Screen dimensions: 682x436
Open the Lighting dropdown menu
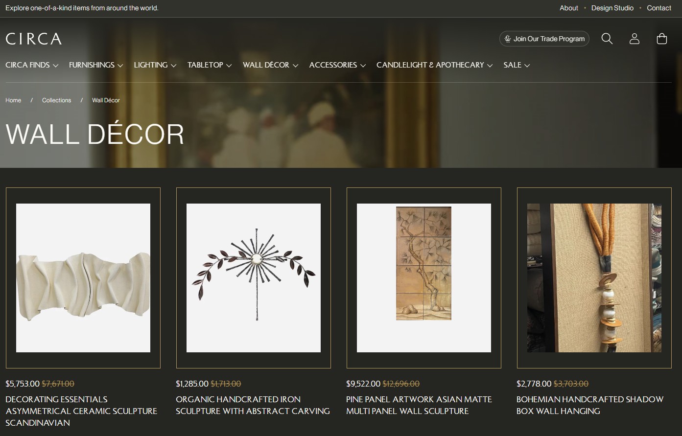click(155, 65)
